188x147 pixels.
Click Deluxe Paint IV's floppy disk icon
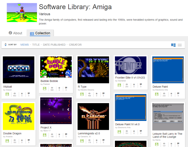[x=119, y=132]
